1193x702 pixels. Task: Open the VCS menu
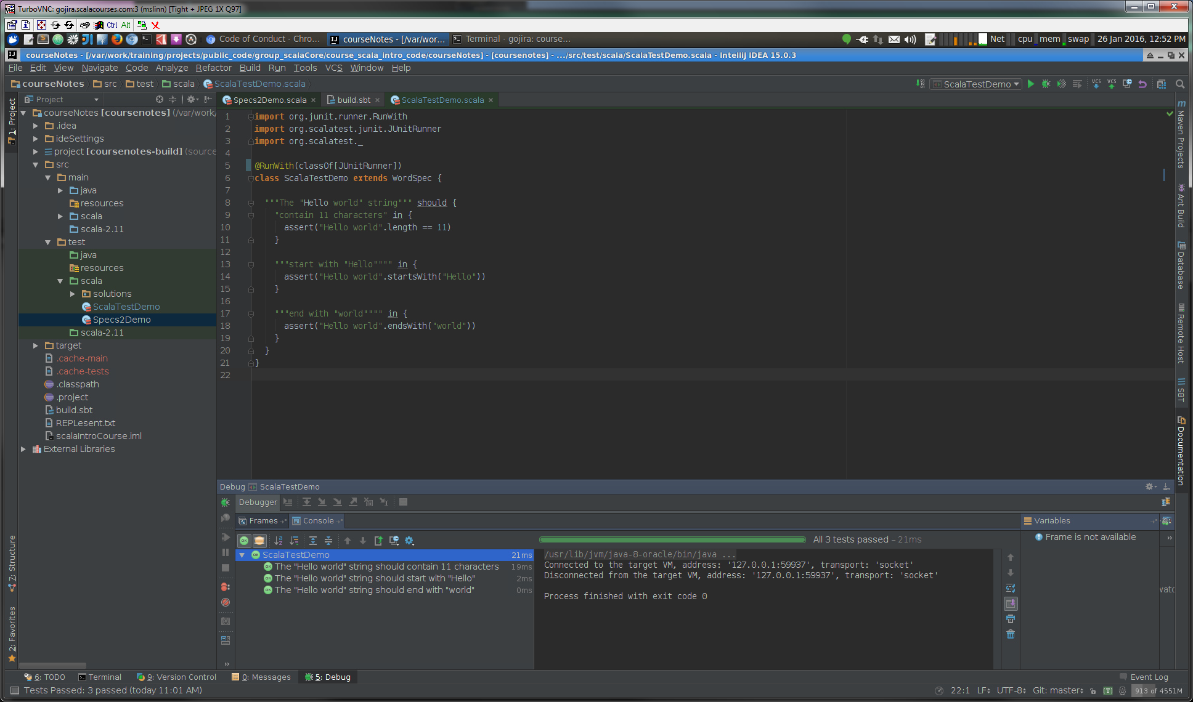[333, 68]
